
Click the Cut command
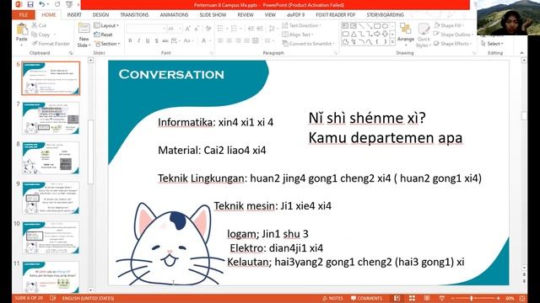(39, 25)
